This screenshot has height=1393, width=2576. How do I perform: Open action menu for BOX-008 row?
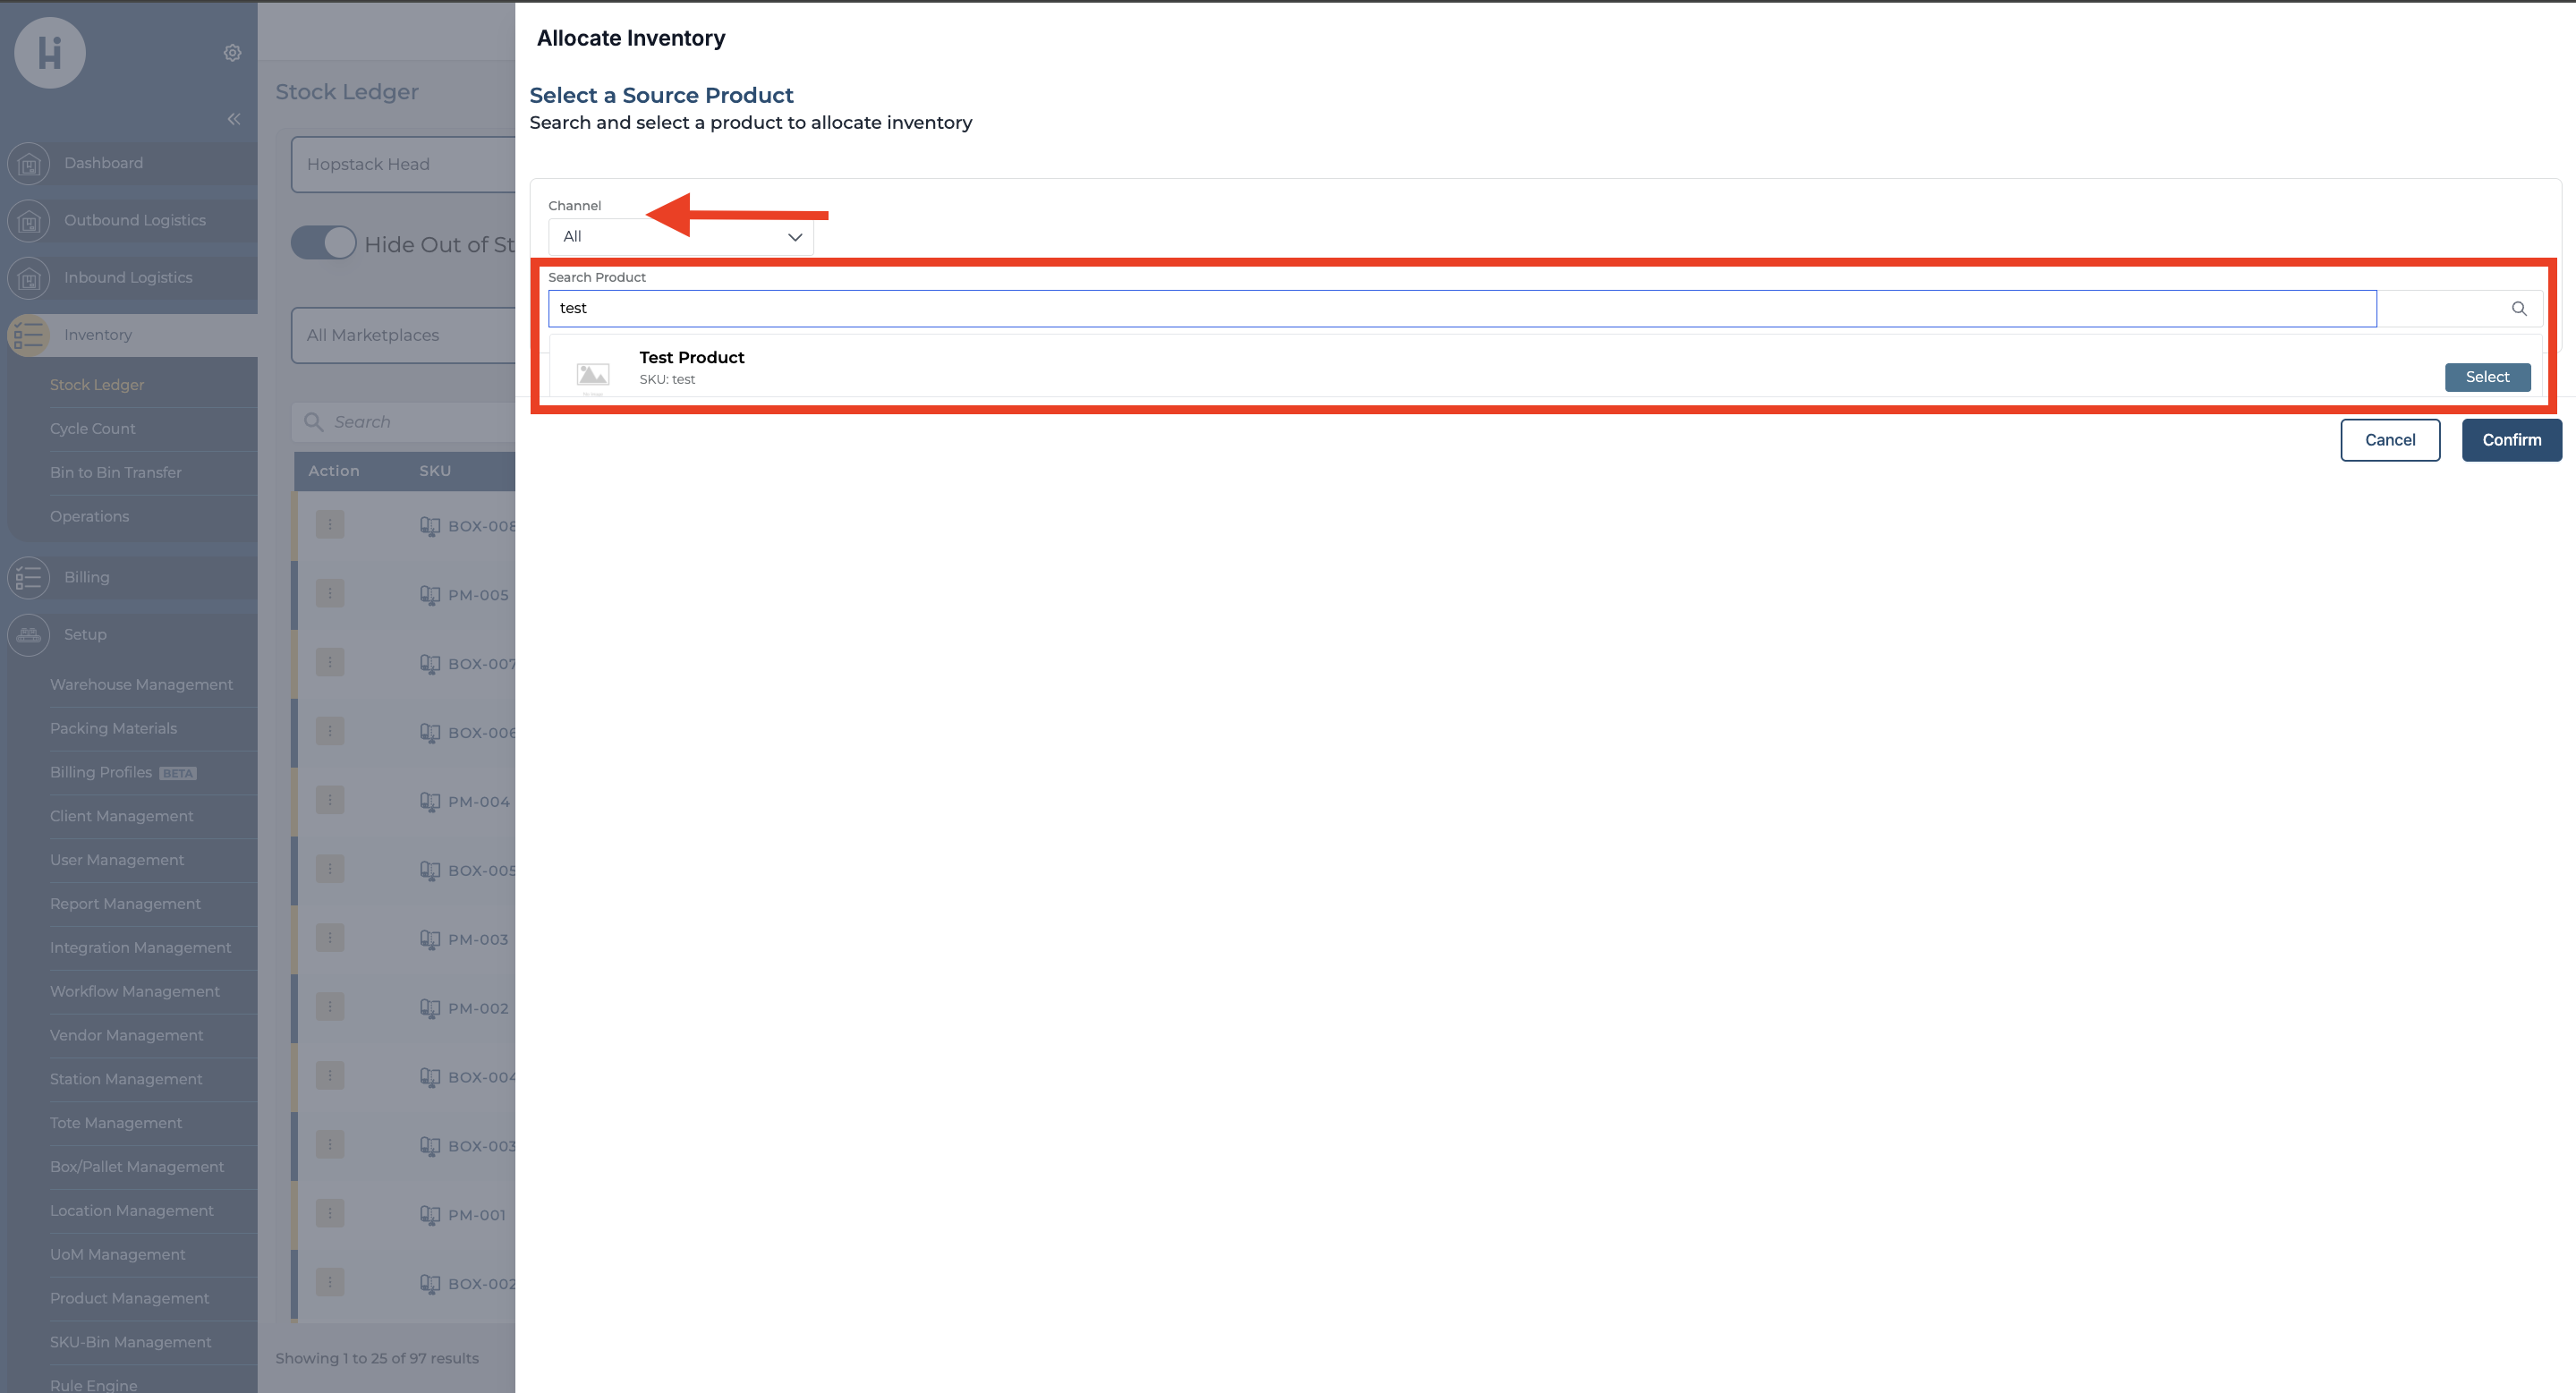pyautogui.click(x=330, y=525)
